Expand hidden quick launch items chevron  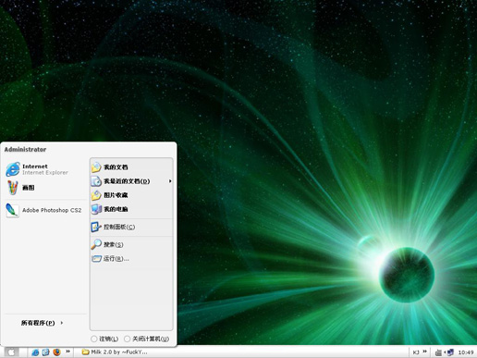[67, 352]
